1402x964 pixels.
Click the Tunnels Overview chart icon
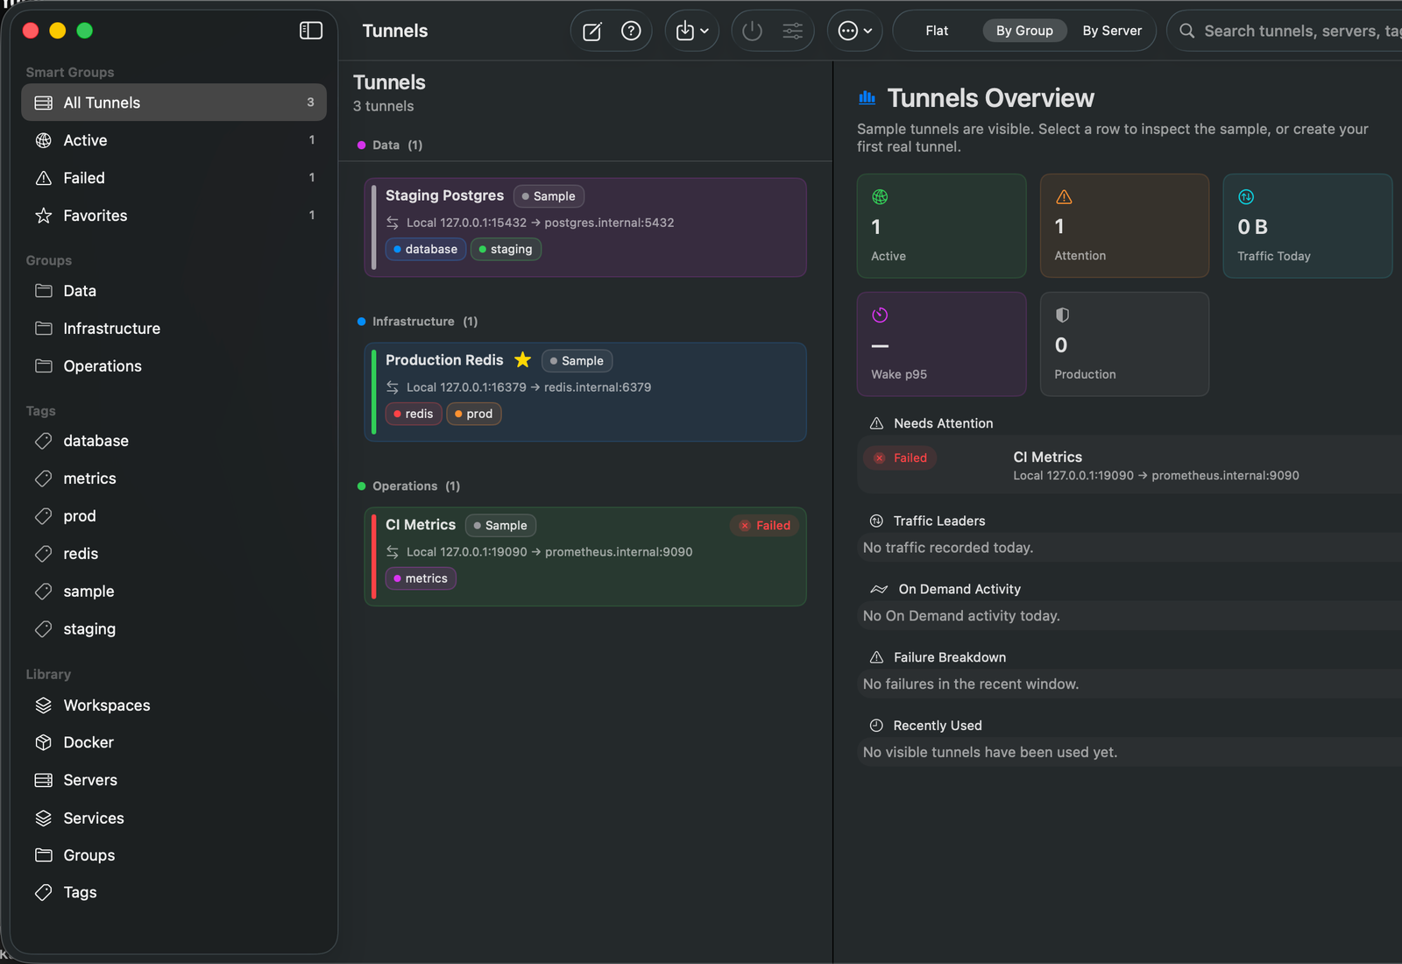(867, 98)
